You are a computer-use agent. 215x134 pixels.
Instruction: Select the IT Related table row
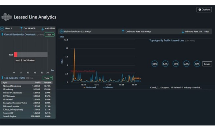tap(27, 99)
